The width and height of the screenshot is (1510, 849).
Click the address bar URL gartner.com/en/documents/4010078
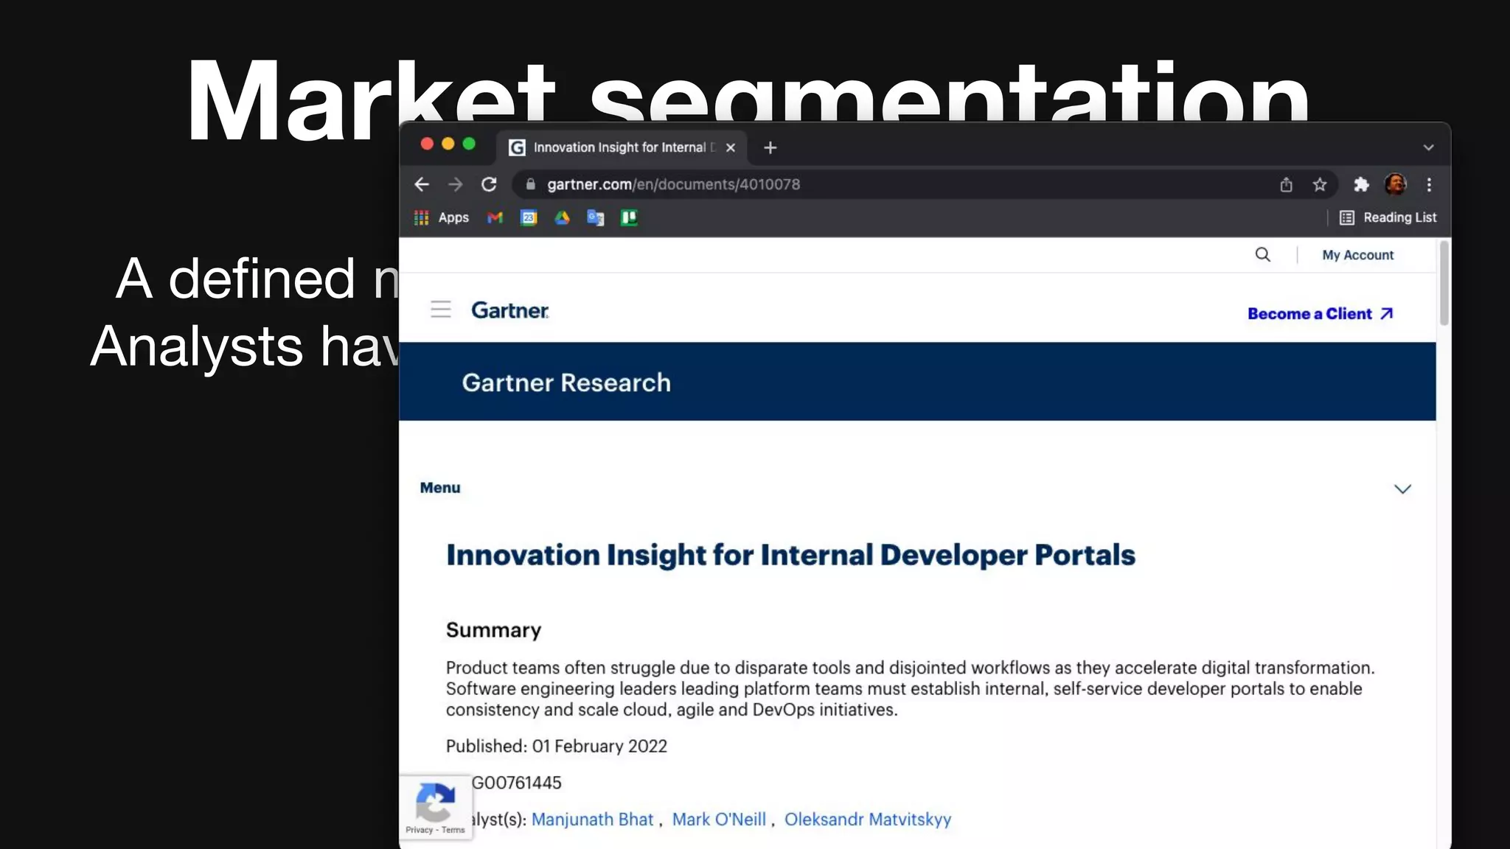point(673,184)
